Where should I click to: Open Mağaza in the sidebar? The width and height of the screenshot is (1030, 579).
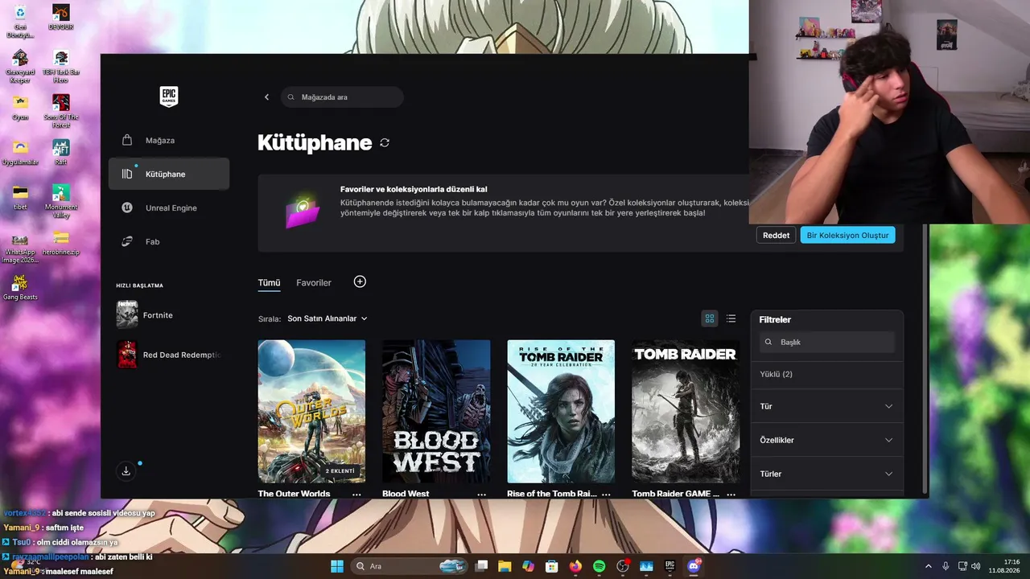click(x=169, y=140)
